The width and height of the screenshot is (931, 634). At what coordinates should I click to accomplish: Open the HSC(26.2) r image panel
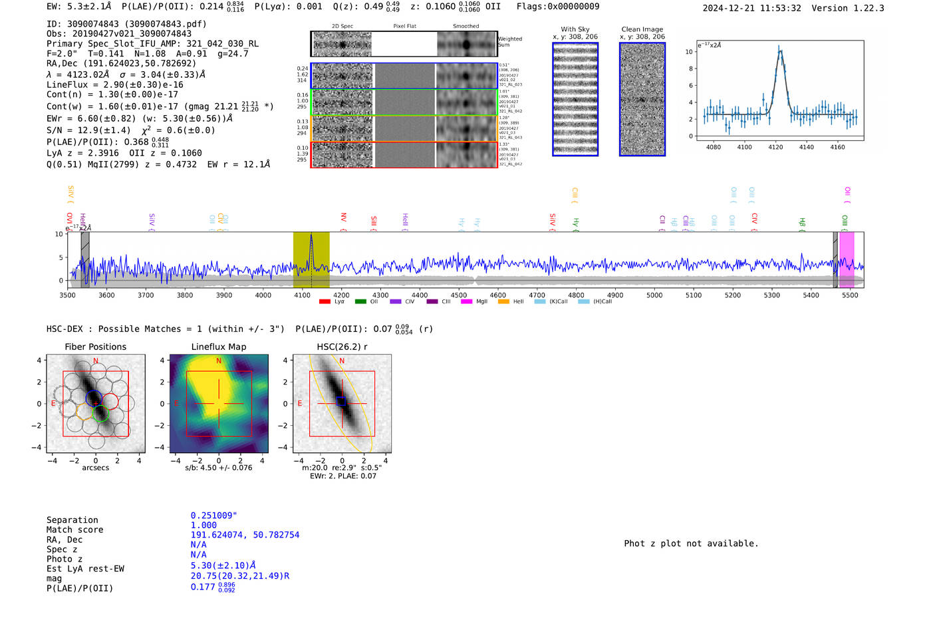click(342, 404)
